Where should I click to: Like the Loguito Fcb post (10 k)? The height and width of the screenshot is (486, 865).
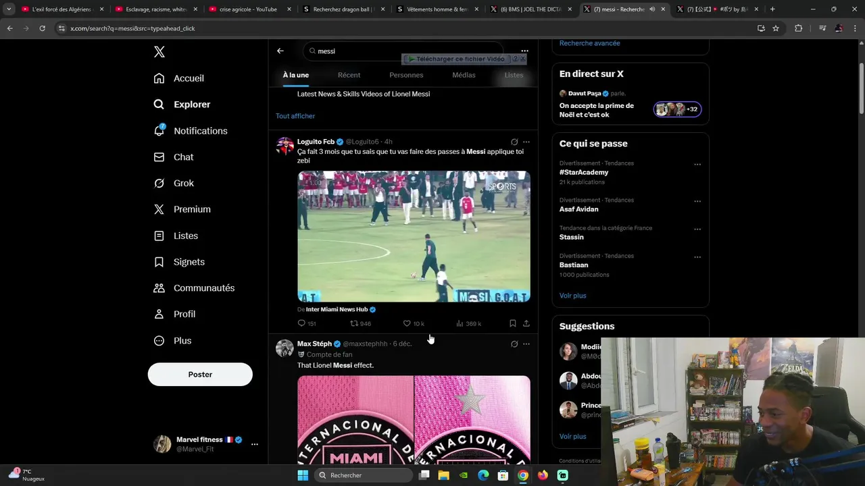click(x=414, y=323)
